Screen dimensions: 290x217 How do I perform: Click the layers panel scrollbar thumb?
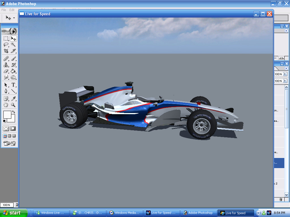pos(287,109)
